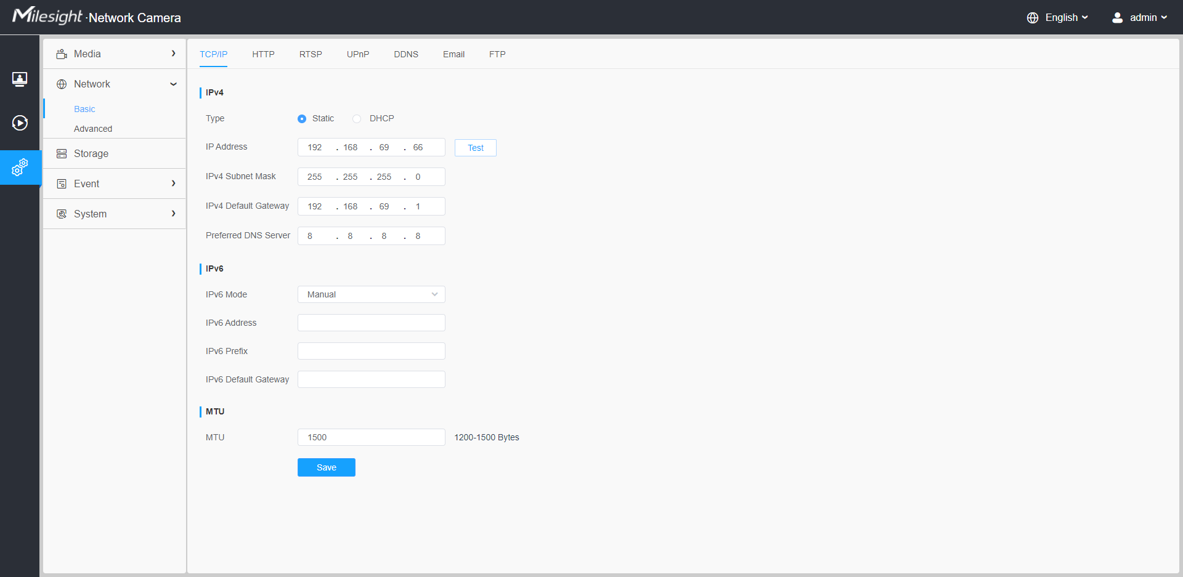
Task: Switch to the RTSP tab
Action: point(311,54)
